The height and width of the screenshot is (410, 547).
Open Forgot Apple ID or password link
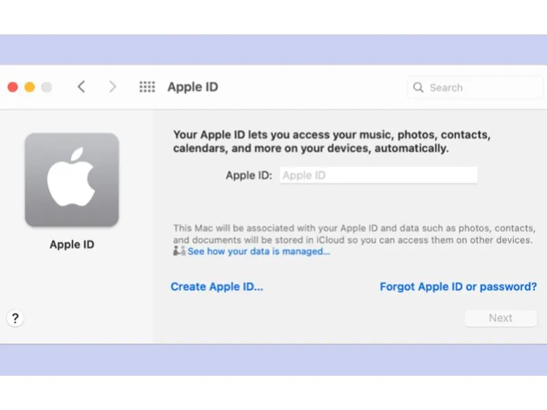point(458,286)
